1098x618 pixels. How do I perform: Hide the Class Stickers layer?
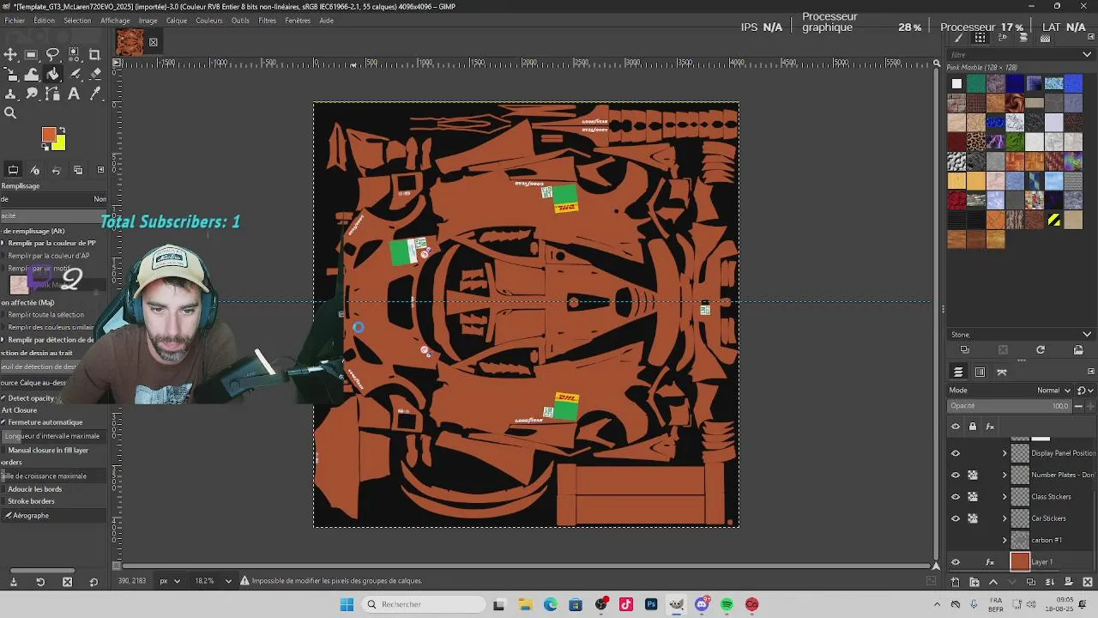pos(956,496)
